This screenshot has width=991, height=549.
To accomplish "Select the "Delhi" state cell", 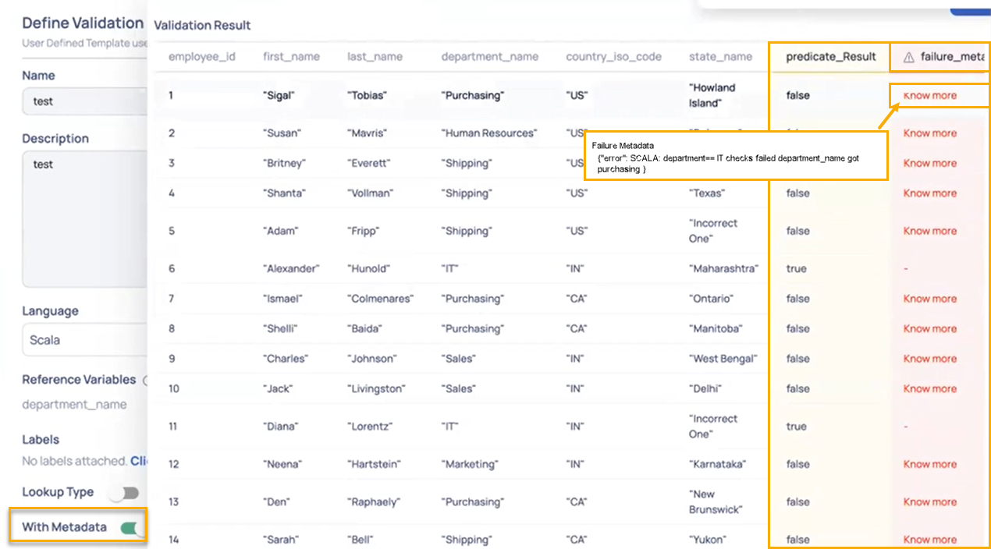I will pos(705,388).
